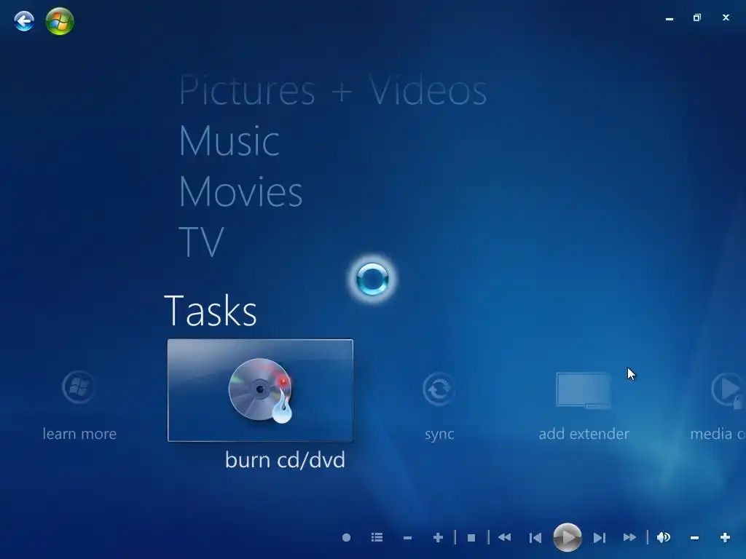This screenshot has width=746, height=559.
Task: Open the sync arrows icon
Action: tap(439, 389)
